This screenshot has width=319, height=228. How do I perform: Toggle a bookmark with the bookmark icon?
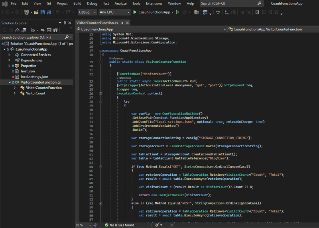257,12
